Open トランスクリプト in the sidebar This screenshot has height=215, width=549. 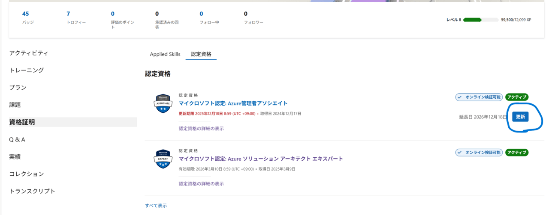tap(32, 191)
